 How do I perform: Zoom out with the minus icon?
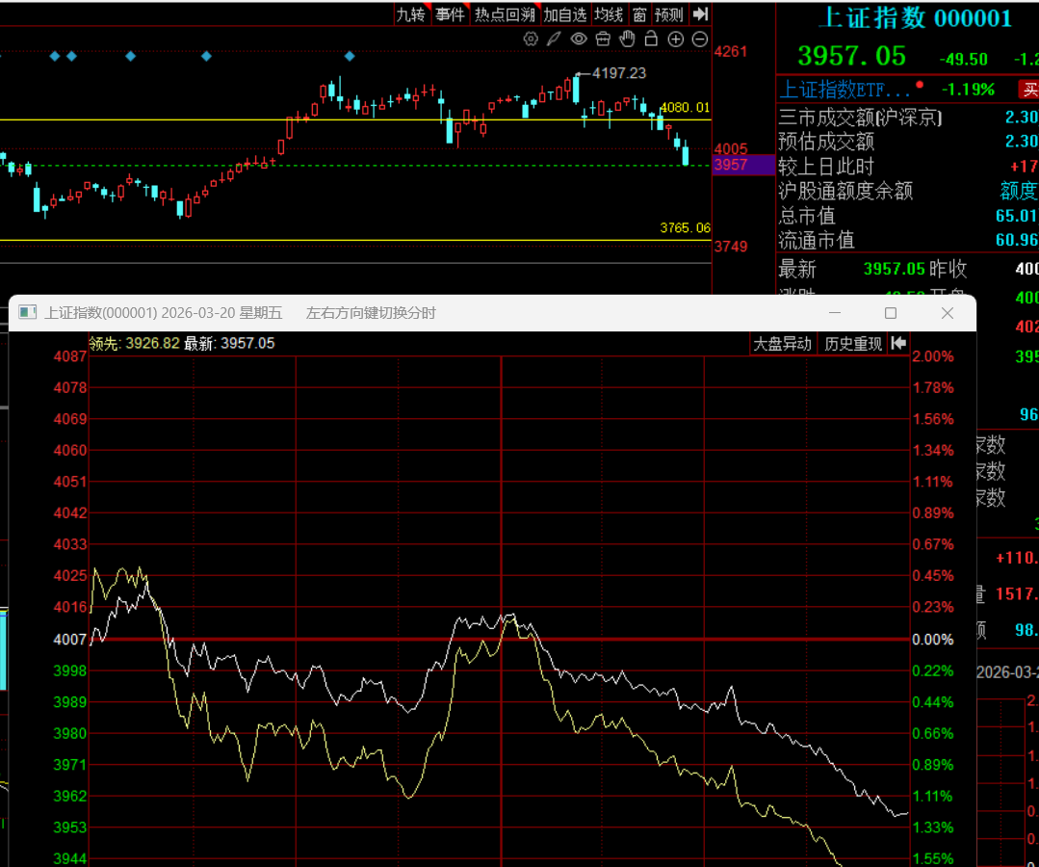(700, 39)
